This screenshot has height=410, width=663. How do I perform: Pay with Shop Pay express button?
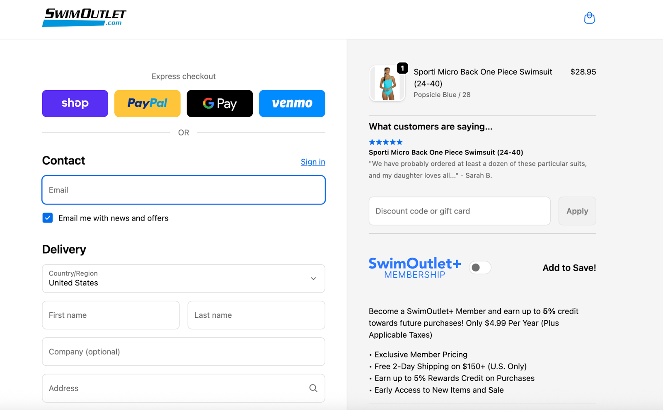[75, 103]
